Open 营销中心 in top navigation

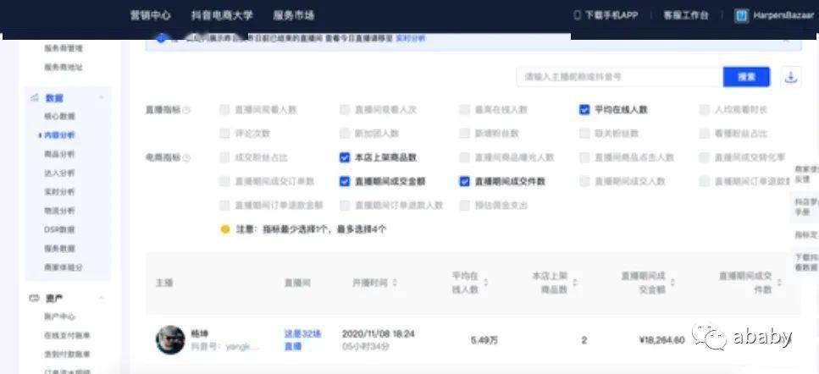click(x=150, y=15)
